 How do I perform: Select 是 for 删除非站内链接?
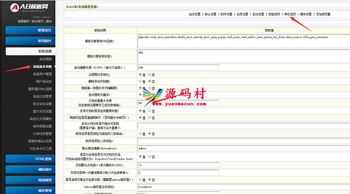point(140,81)
